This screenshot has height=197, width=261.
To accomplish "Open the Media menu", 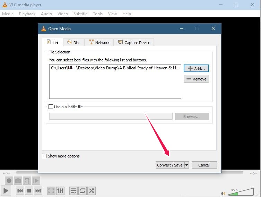I will coord(8,14).
